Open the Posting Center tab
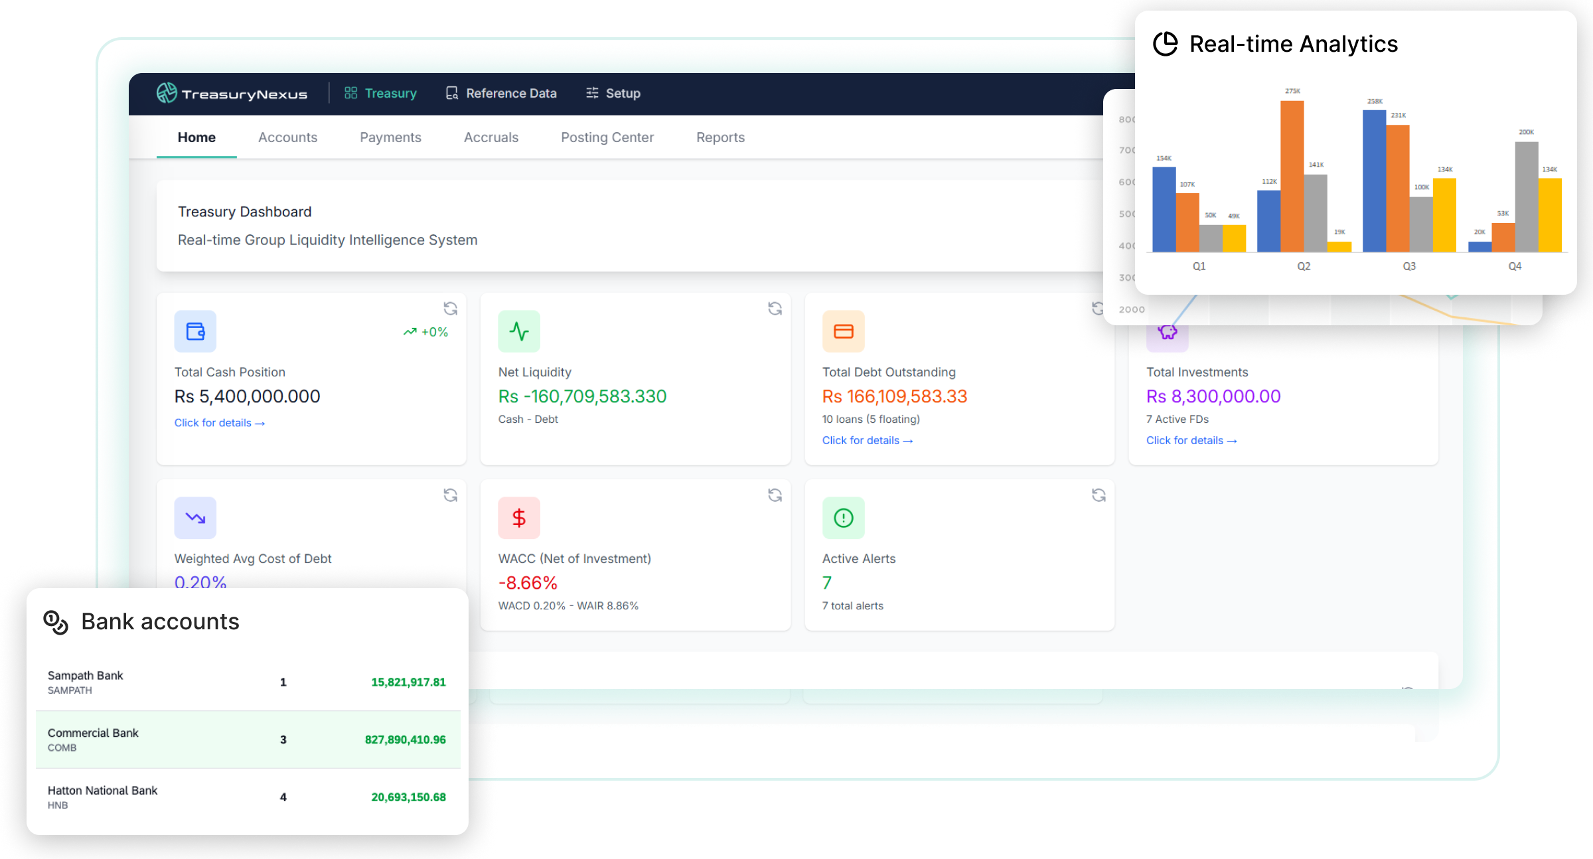 point(607,137)
